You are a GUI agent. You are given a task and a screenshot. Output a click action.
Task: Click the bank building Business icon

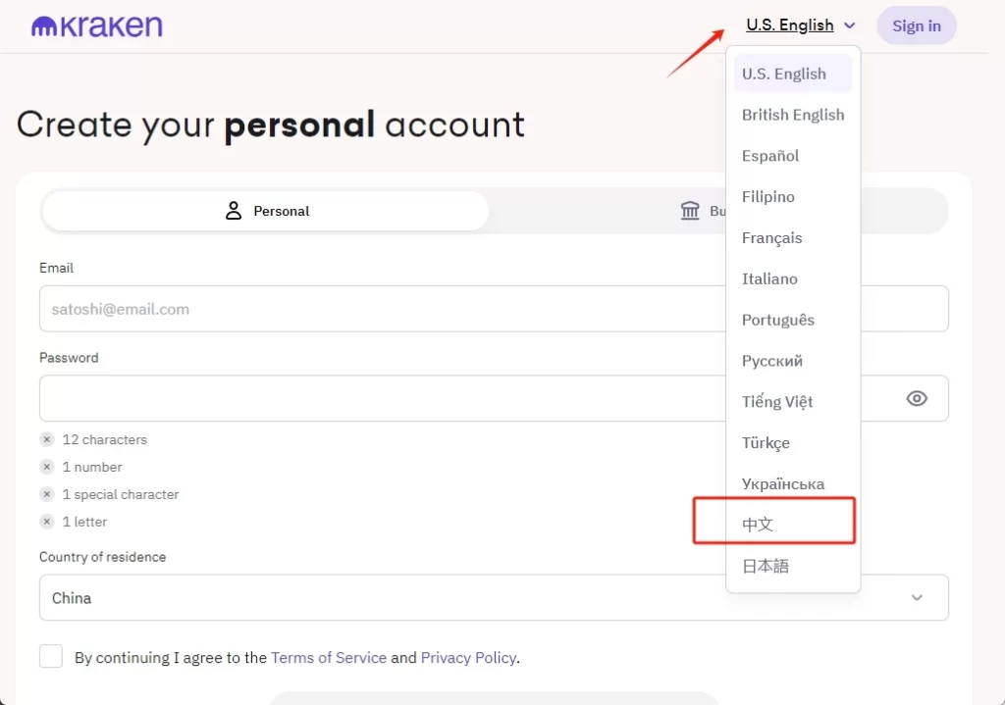click(x=690, y=211)
